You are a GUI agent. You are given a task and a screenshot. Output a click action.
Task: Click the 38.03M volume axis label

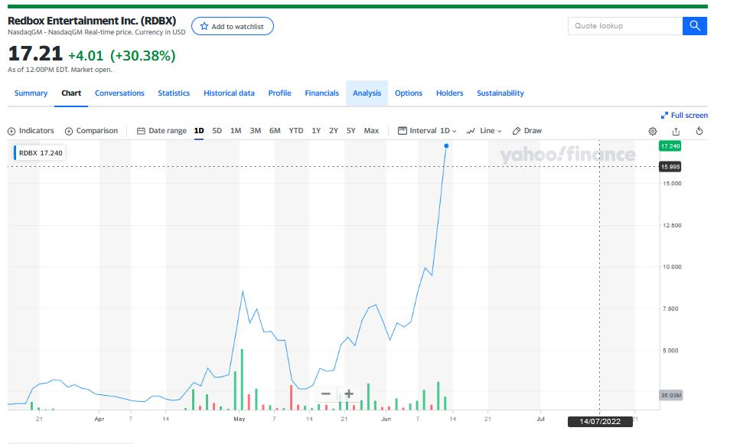[x=670, y=395]
